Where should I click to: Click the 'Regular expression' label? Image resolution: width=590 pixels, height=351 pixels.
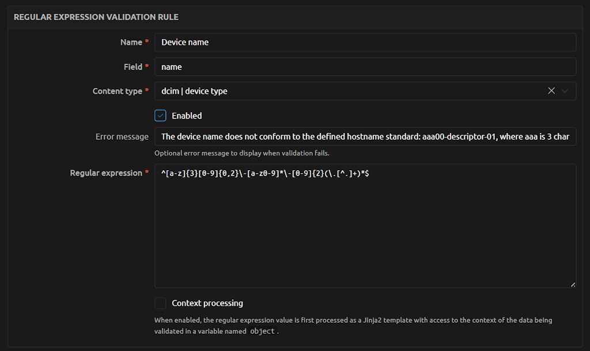[x=106, y=173]
